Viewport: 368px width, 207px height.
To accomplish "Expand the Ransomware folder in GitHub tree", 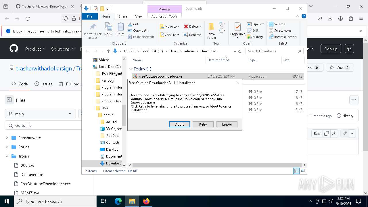I will point(7,138).
